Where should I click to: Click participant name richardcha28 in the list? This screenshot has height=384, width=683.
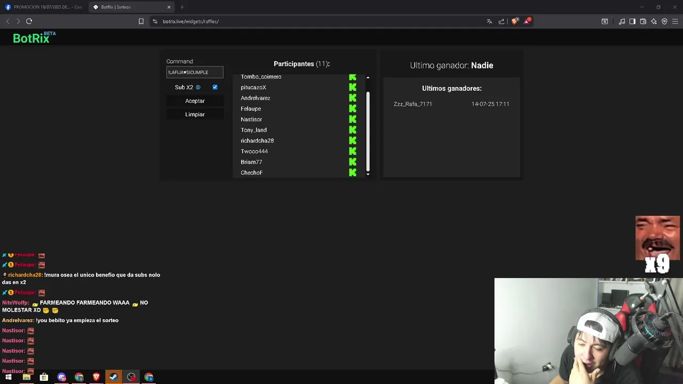coord(257,141)
